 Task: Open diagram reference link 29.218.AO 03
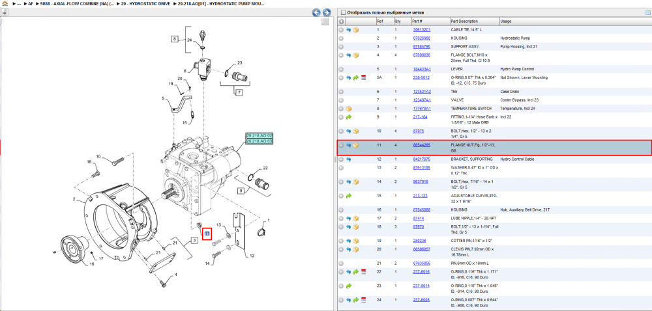[259, 141]
